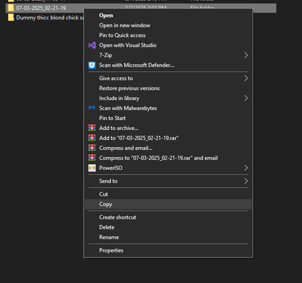Click the Malwarebytes icon in the menu
The height and width of the screenshot is (283, 302).
coord(92,108)
